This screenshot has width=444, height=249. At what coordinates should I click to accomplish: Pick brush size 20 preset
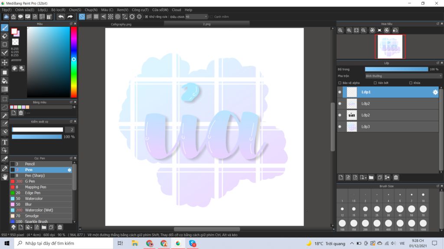tap(365, 211)
